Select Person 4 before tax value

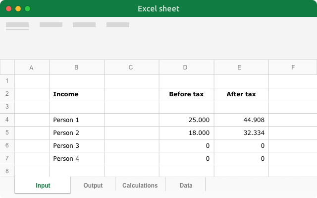(187, 158)
